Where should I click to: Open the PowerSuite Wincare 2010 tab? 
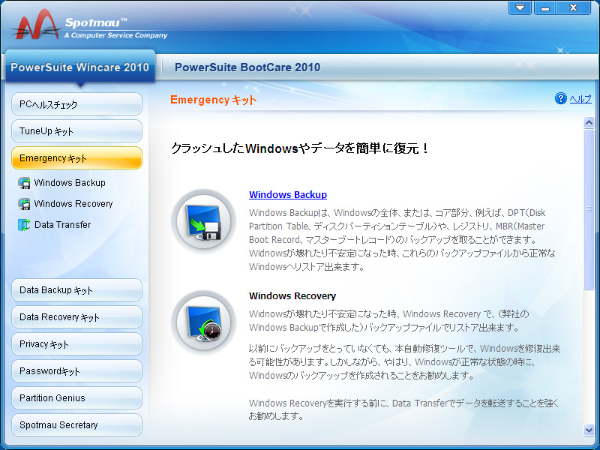[80, 67]
